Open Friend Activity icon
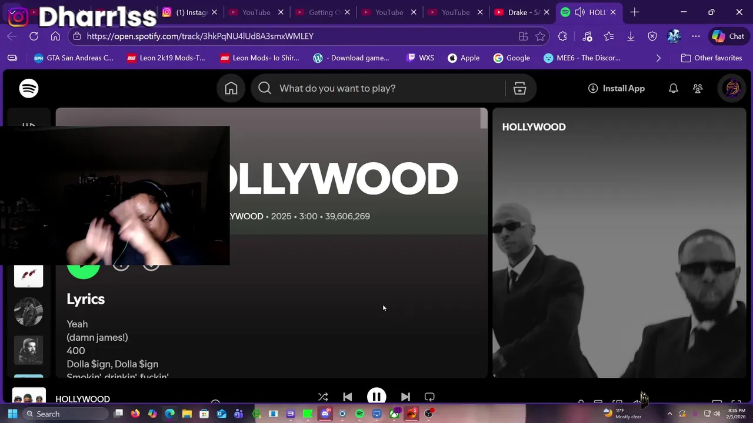This screenshot has height=423, width=753. click(x=698, y=88)
